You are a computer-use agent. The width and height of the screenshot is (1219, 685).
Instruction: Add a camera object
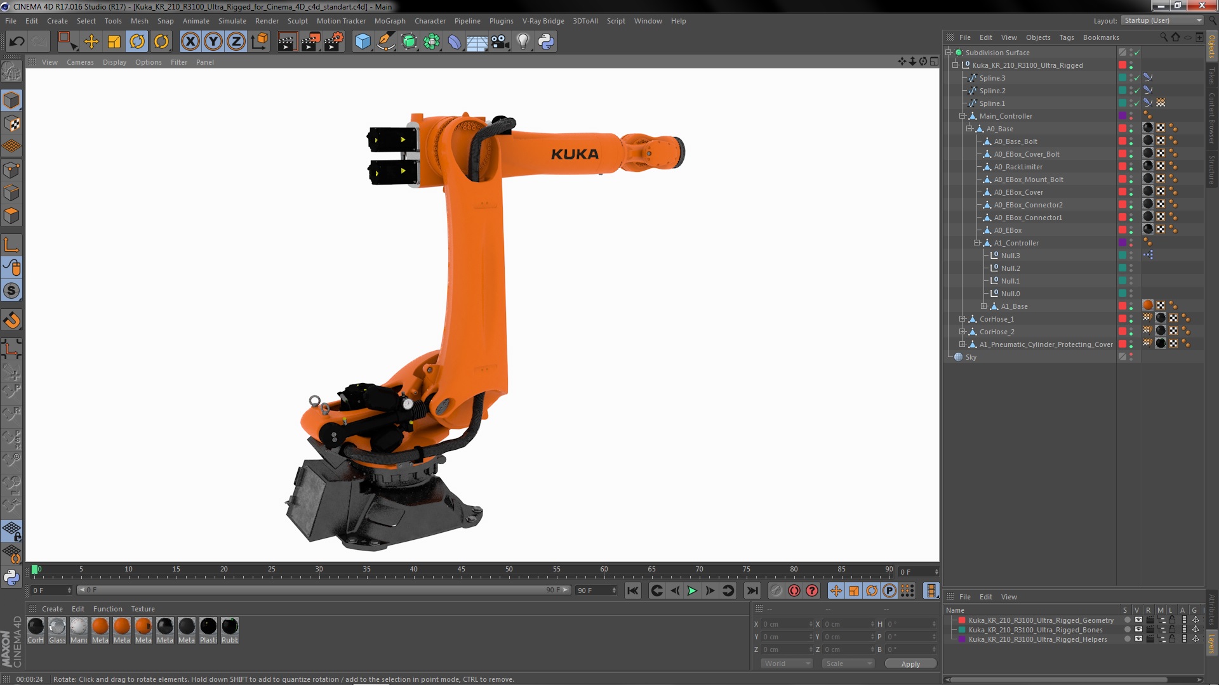pyautogui.click(x=500, y=42)
